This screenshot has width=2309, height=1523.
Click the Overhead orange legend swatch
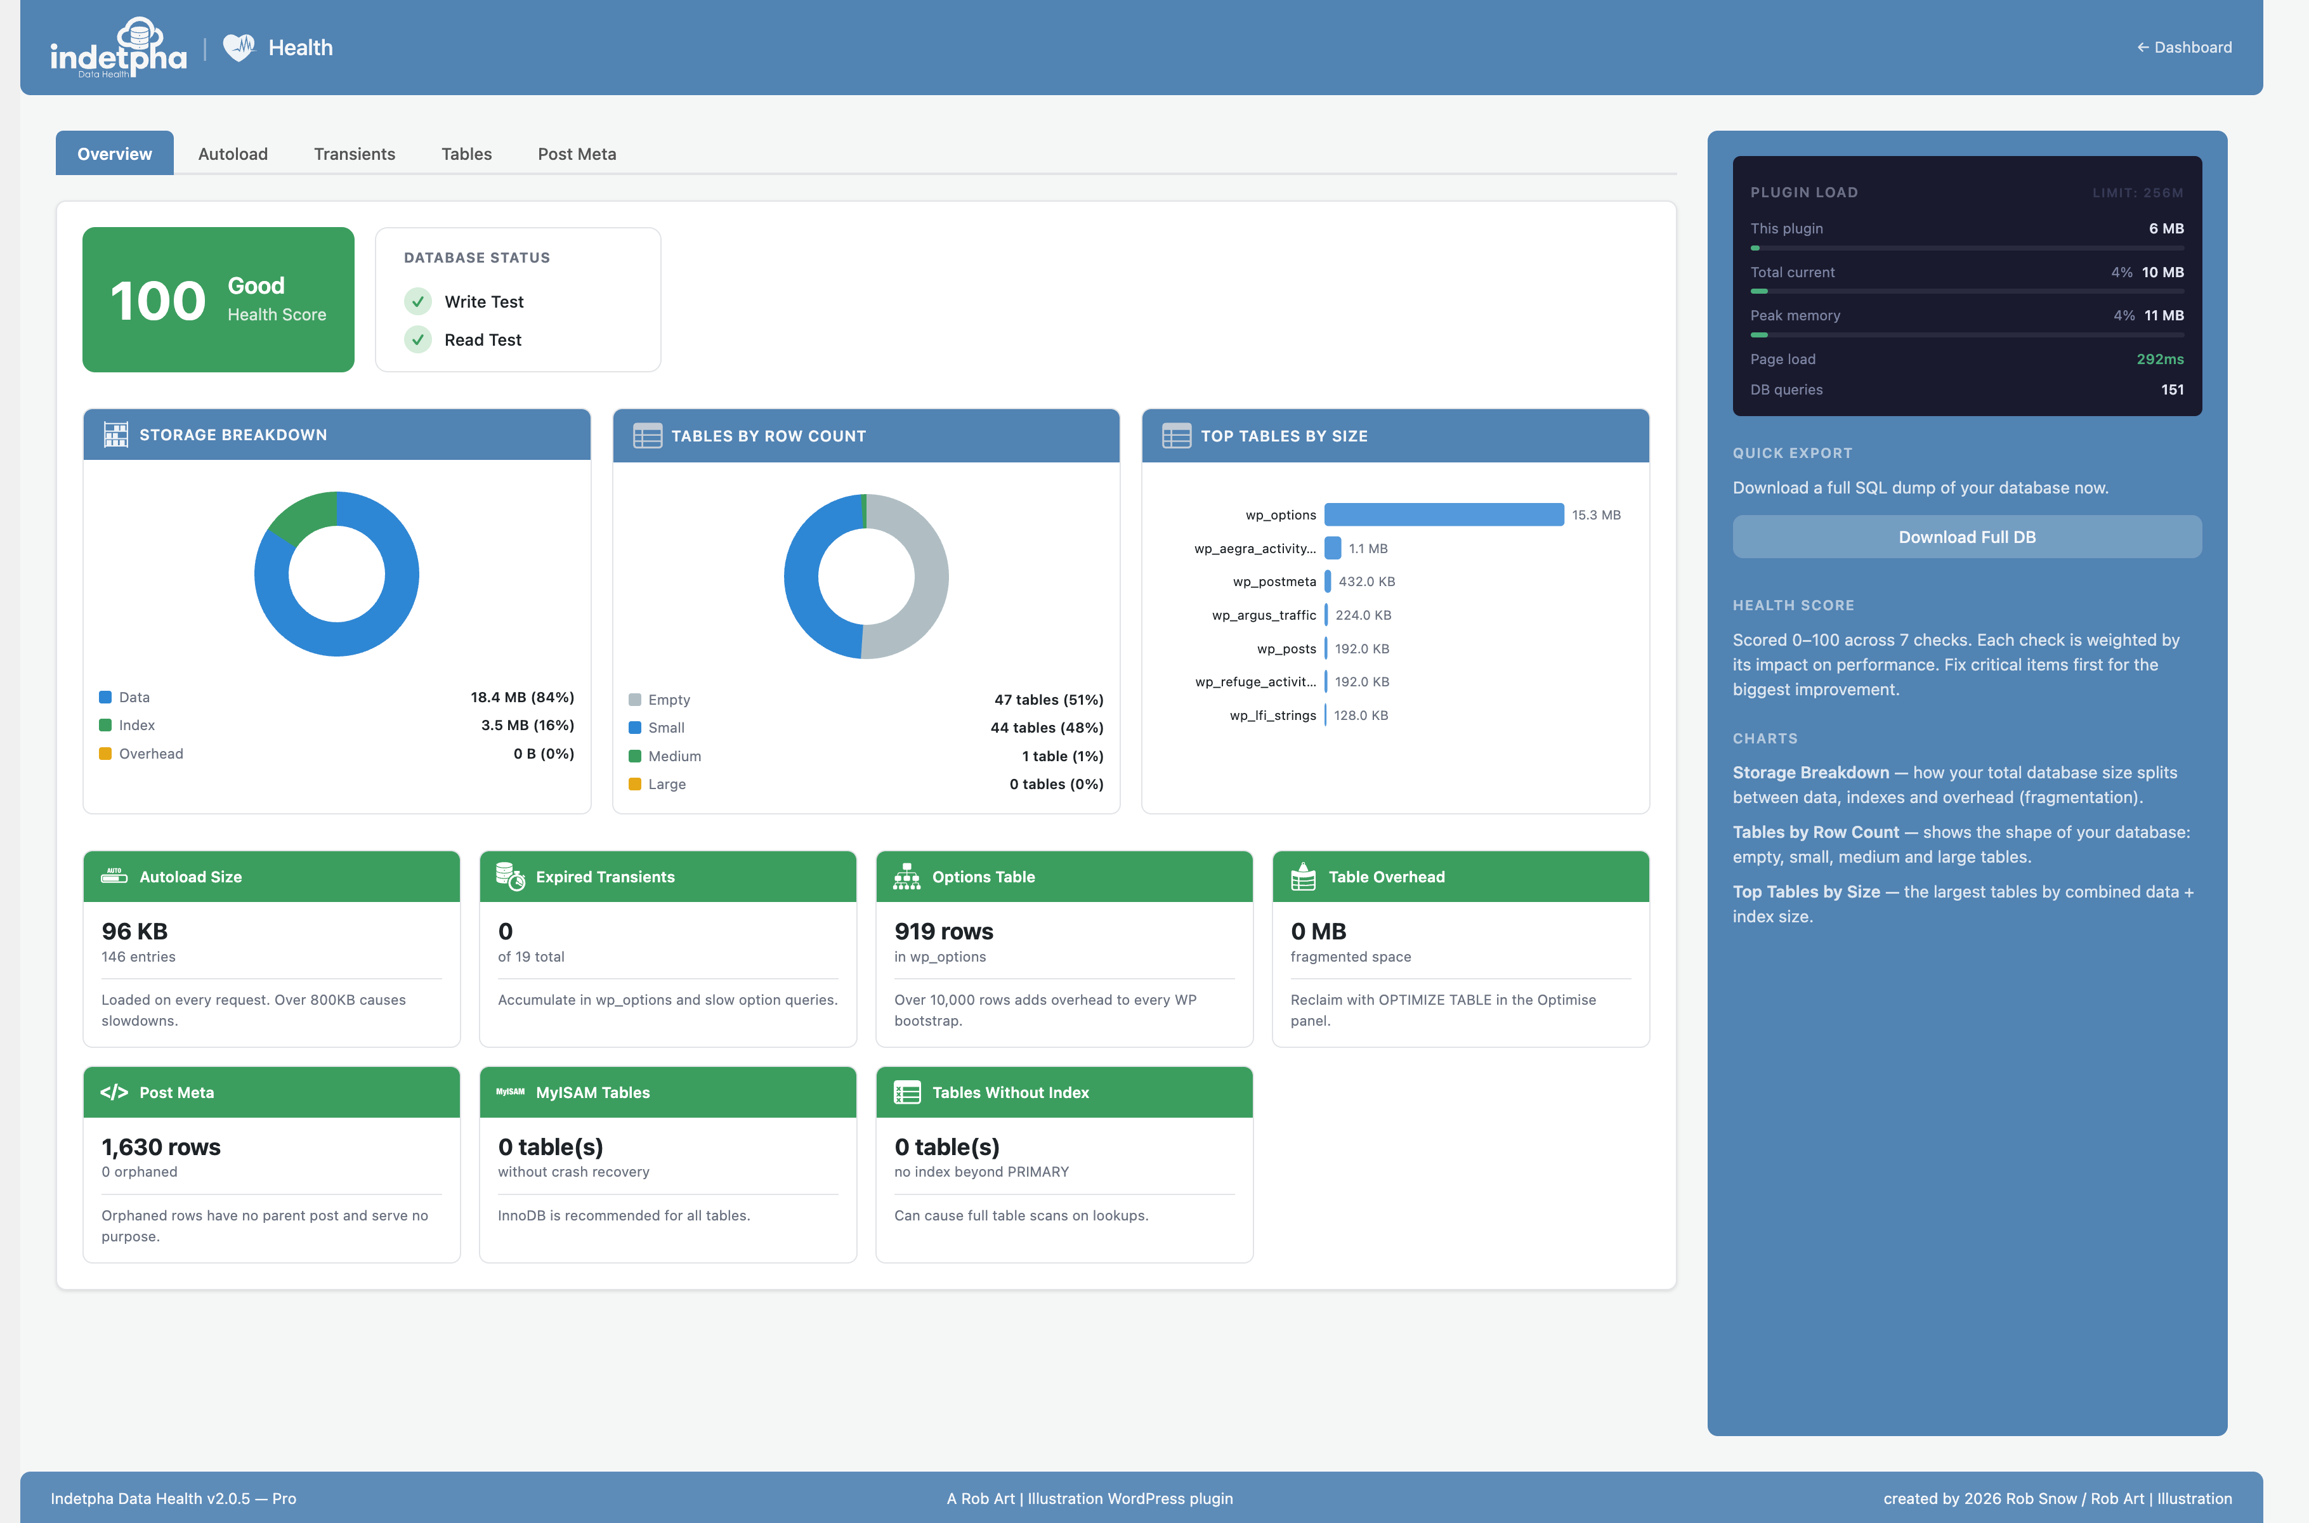click(x=105, y=754)
